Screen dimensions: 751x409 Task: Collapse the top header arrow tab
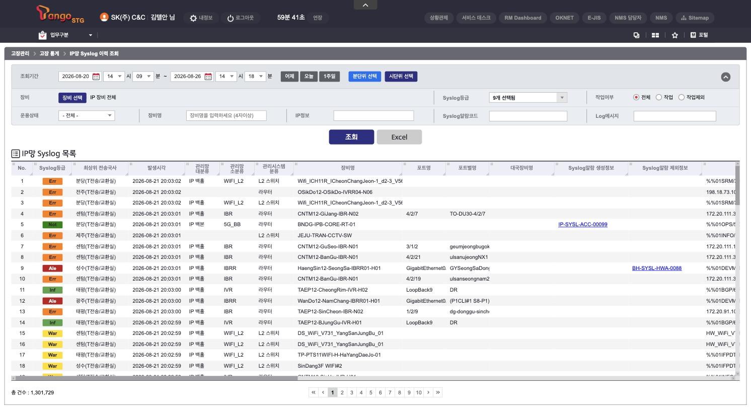click(x=366, y=5)
